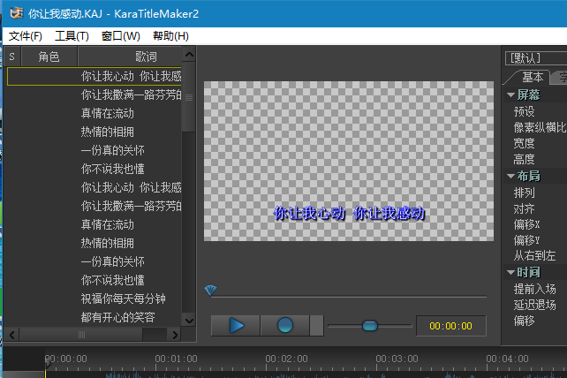Adjust the teal speed slider handle
Screen dimensions: 567x378
pos(369,326)
